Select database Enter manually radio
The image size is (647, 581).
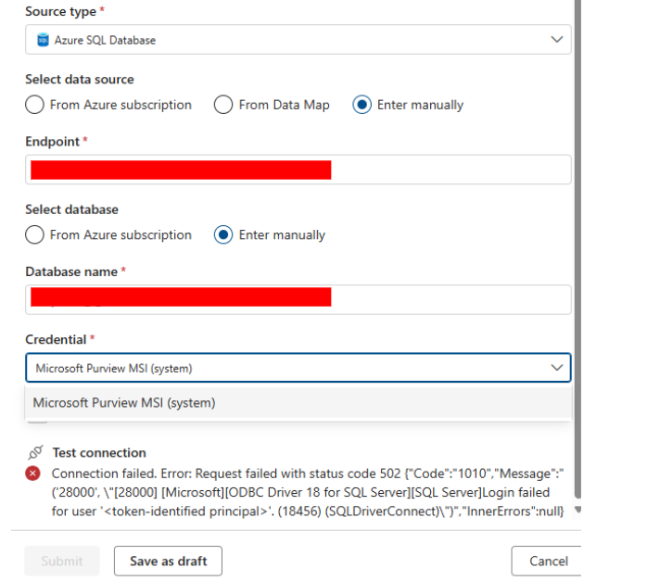point(223,234)
